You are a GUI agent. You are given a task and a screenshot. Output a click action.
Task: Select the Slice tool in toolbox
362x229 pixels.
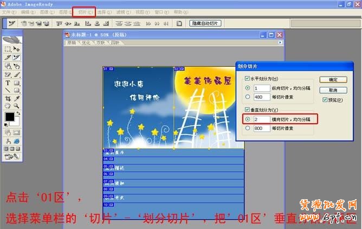pyautogui.click(x=8, y=57)
